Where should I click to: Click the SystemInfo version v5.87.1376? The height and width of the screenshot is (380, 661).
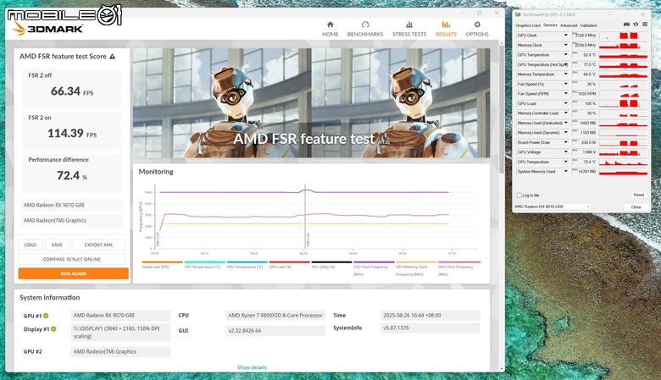click(x=430, y=328)
